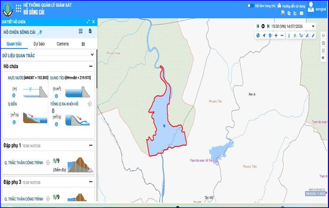Open the QR code icon beside Hồ chứa Sông Cái
This screenshot has width=329, height=208.
click(80, 32)
